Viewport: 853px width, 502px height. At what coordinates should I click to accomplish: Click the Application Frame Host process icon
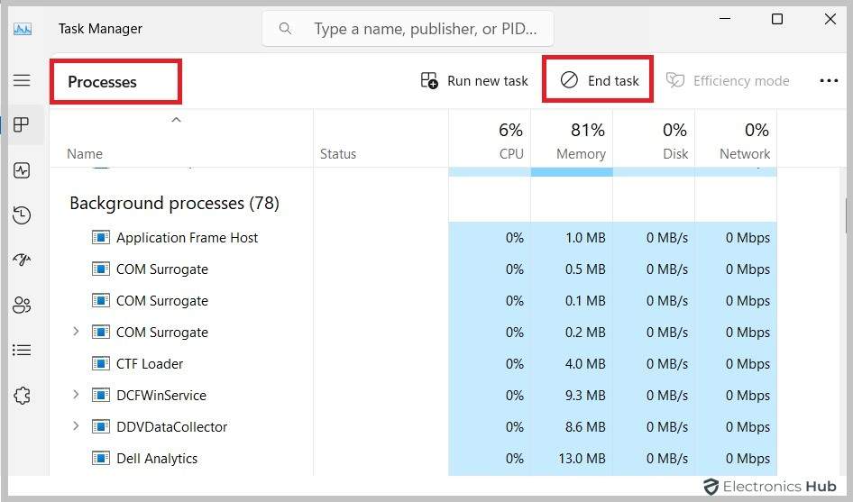point(101,238)
